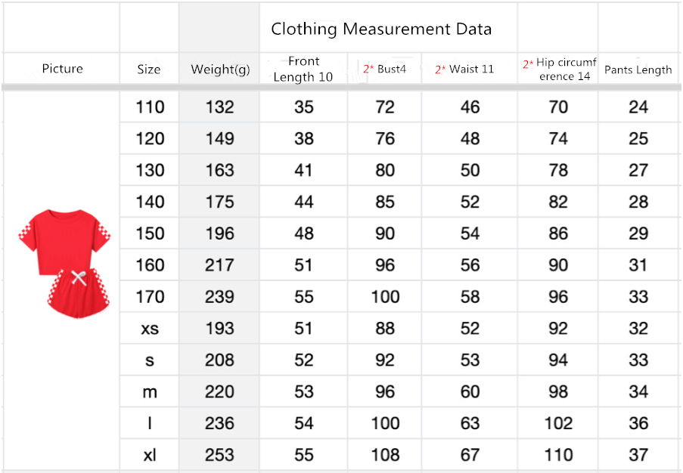Click the Pants Length column header

(x=638, y=70)
